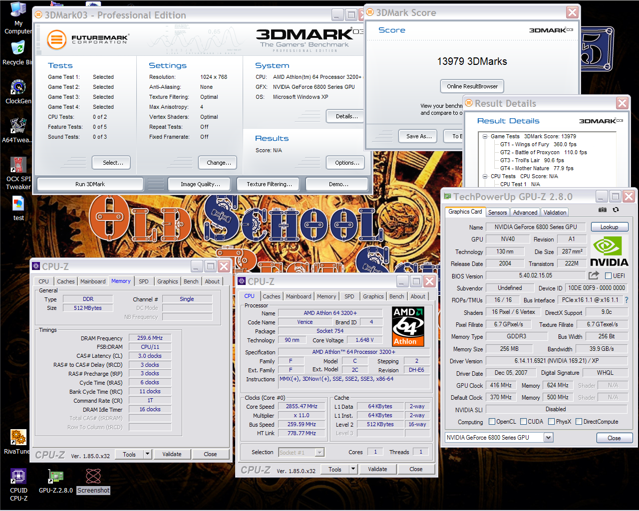The width and height of the screenshot is (639, 511).
Task: Click the Texture Filtering button in 3DMark03
Action: click(269, 184)
